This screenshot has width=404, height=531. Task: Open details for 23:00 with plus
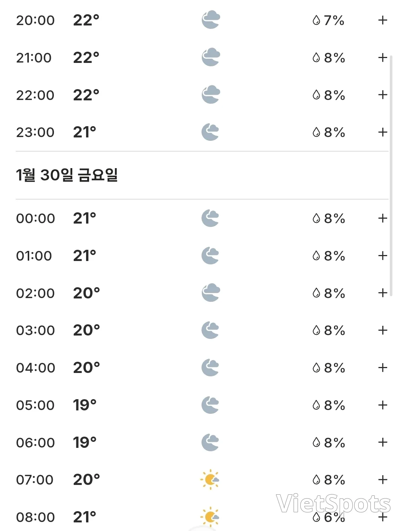(382, 132)
